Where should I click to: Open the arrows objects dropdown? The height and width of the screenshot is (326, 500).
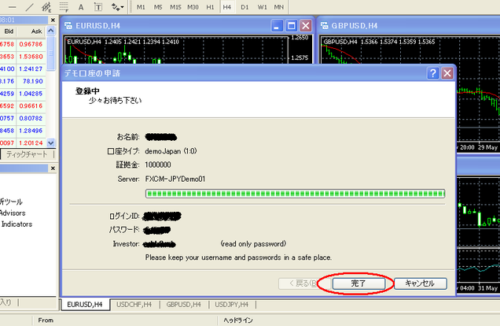coord(117,7)
